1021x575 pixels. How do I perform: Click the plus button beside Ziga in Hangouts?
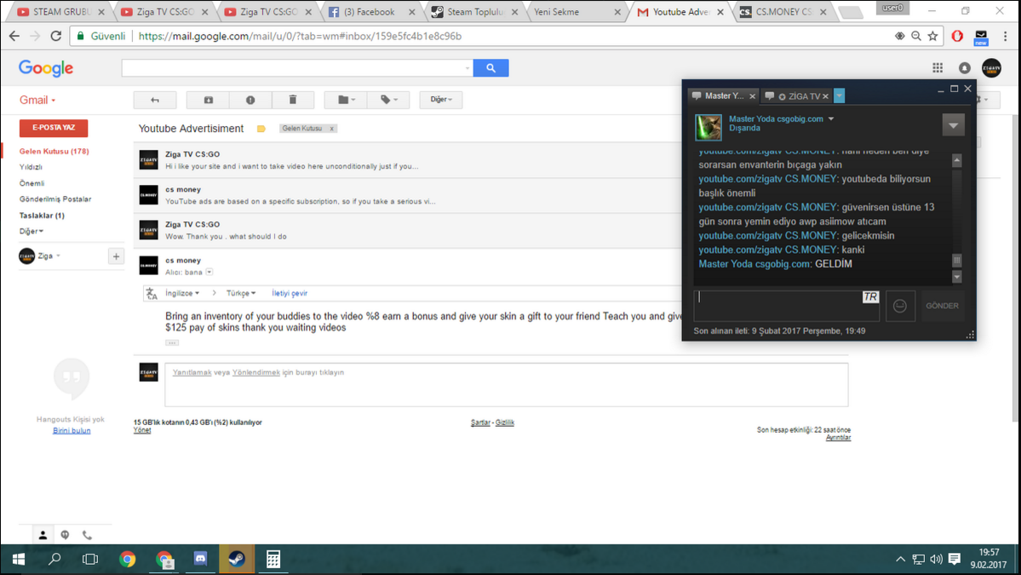click(x=116, y=256)
